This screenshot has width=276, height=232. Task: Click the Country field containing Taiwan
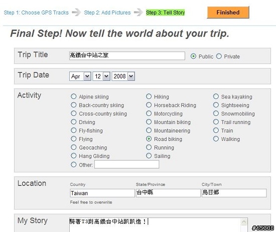[x=102, y=193]
